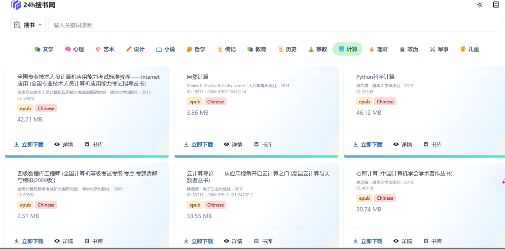Select the 宗教 category tab
The width and height of the screenshot is (505, 249).
point(317,49)
